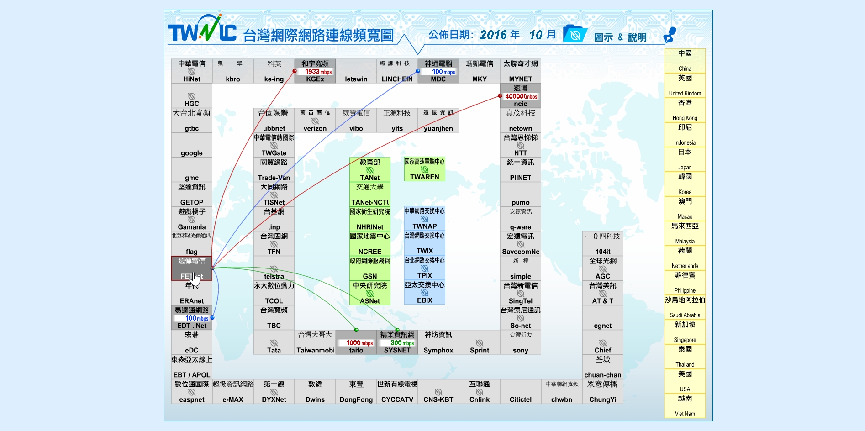Choose 美國 USA in country list
865x431 pixels.
pyautogui.click(x=685, y=381)
